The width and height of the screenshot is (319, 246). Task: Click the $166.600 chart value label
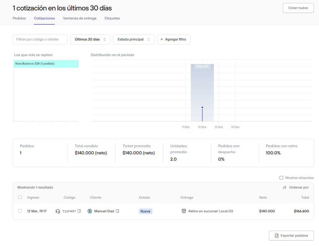(x=202, y=66)
